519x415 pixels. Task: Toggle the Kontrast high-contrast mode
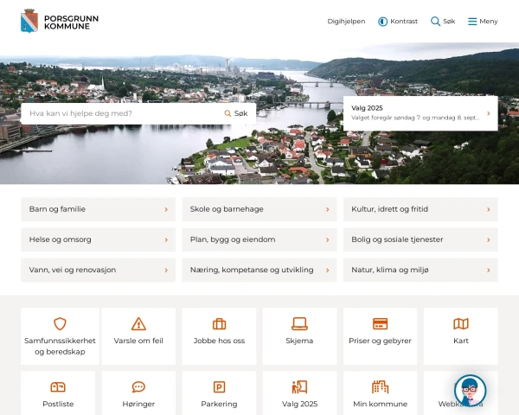[398, 22]
